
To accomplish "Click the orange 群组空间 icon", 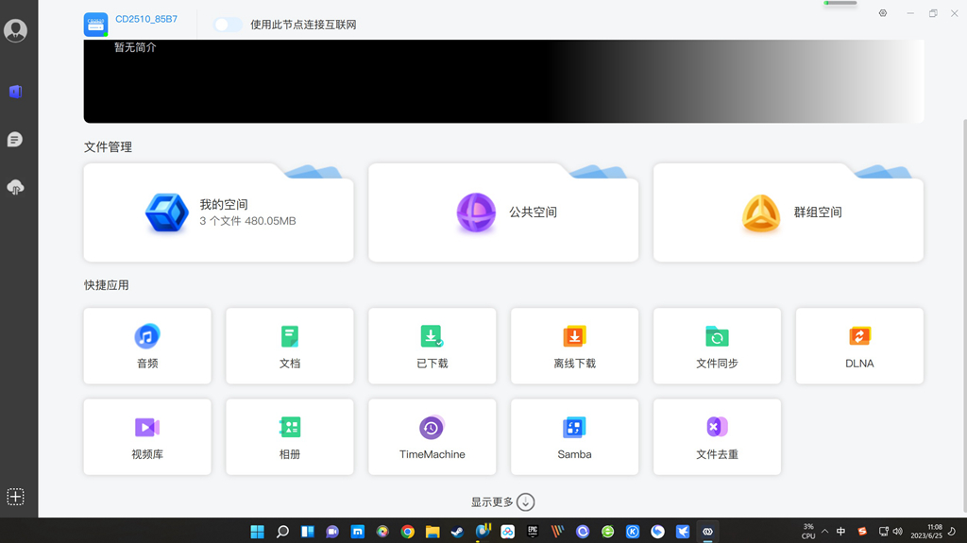I will pos(761,212).
